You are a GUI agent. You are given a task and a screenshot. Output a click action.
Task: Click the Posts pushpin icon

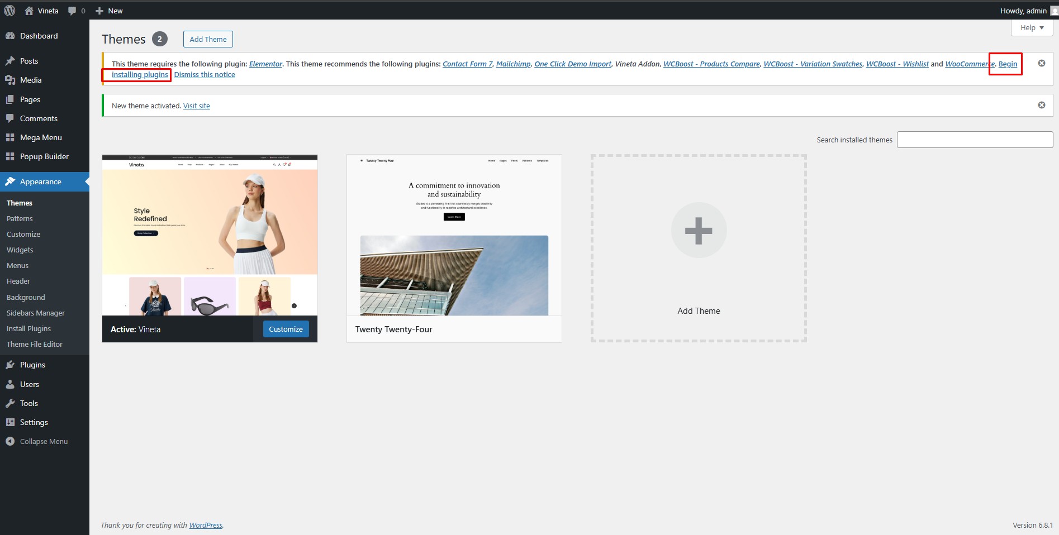pyautogui.click(x=10, y=61)
